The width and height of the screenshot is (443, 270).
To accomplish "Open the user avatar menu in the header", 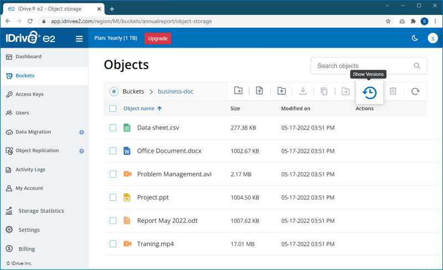I will 432,38.
